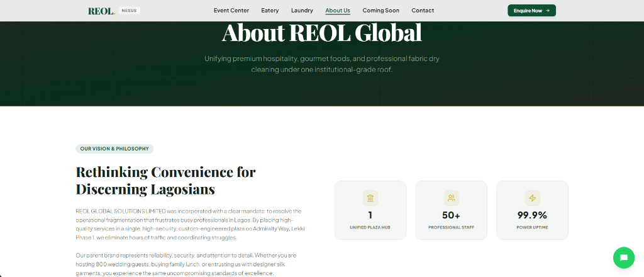644x277 pixels.
Task: Click the lightning icon in Power Uptime card
Action: (x=532, y=198)
